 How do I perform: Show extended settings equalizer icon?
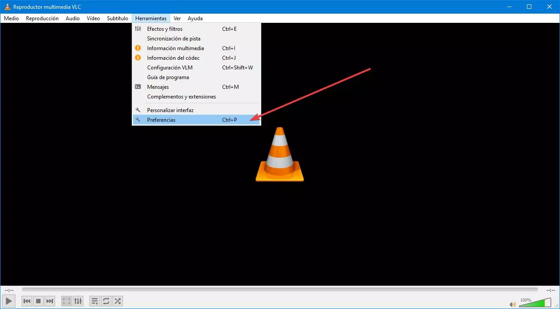click(78, 301)
